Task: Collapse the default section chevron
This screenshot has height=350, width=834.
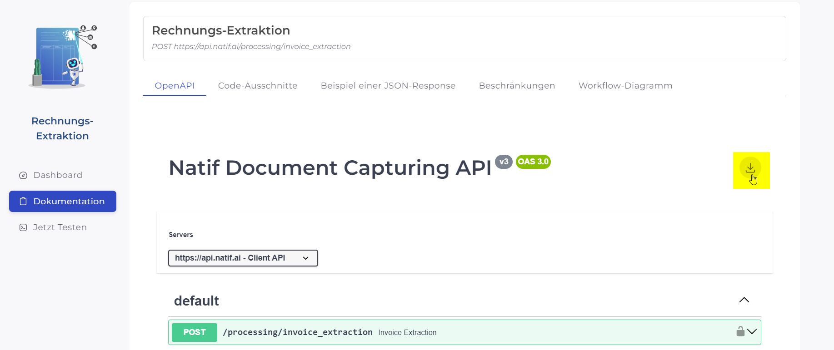Action: click(744, 300)
